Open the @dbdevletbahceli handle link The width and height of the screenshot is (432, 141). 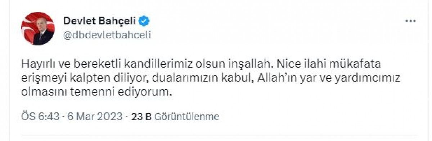(107, 35)
